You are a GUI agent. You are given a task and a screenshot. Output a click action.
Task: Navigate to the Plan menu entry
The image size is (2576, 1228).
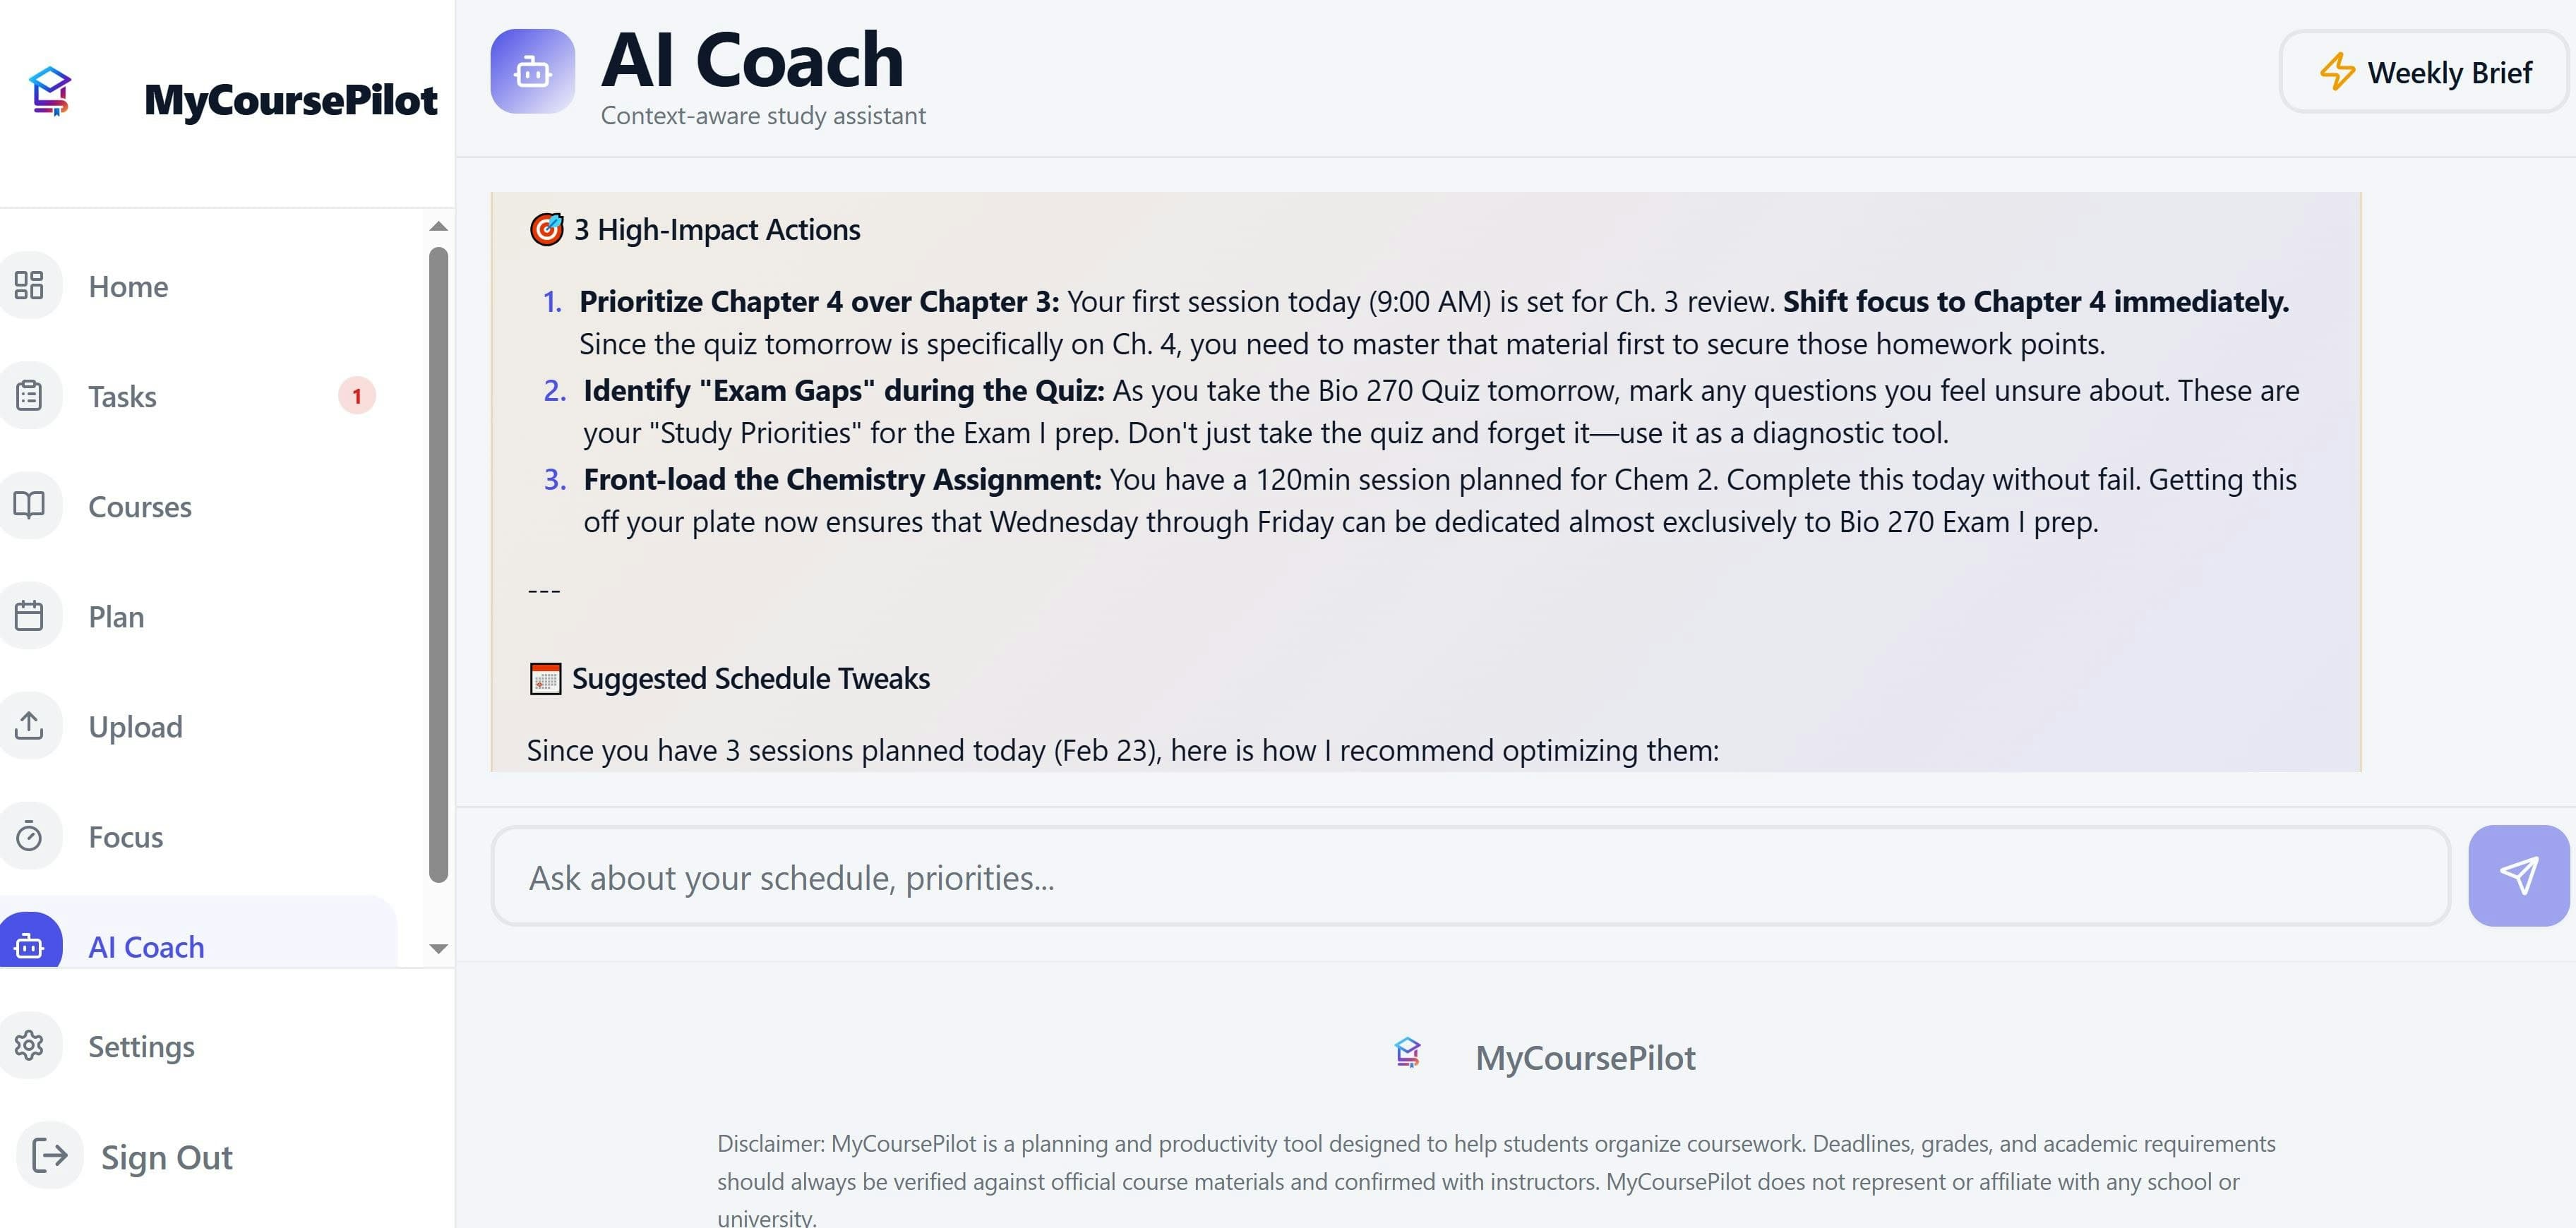pos(115,616)
